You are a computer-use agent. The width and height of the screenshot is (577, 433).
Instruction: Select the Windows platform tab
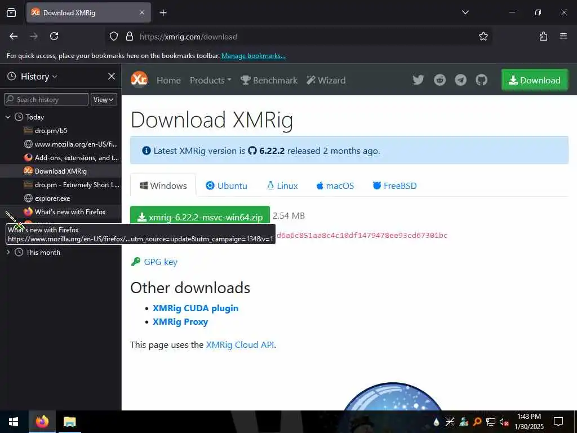(163, 185)
